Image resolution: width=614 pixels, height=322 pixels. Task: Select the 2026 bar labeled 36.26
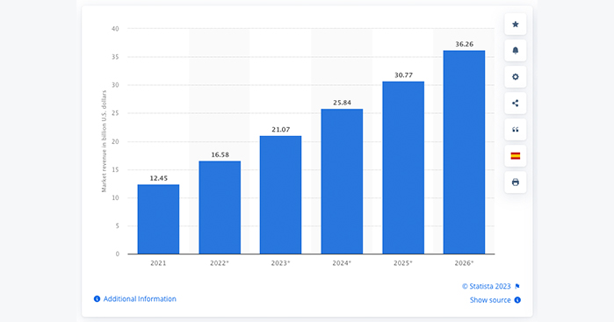pos(464,152)
